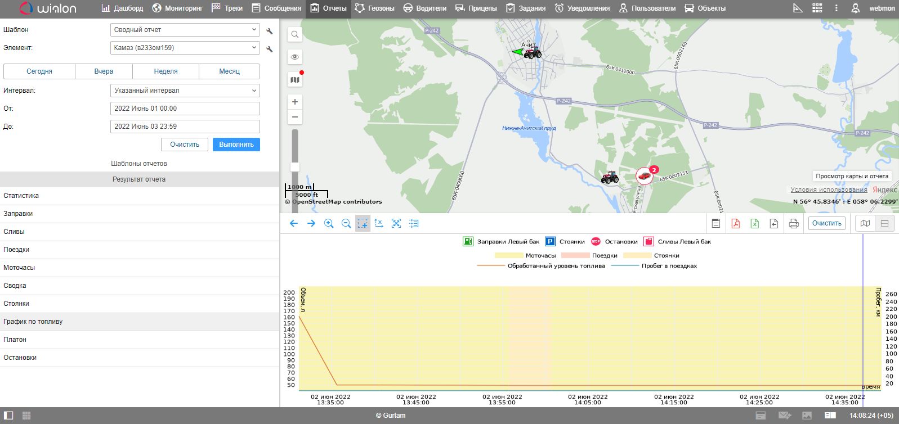Select the Неделя interval button
This screenshot has width=899, height=424.
166,71
